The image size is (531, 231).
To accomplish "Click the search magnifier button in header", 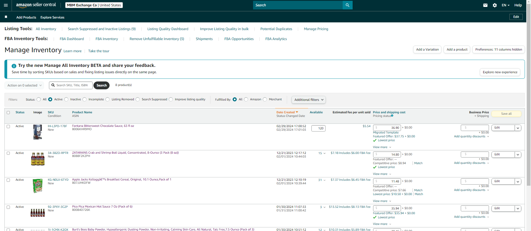I will [x=347, y=5].
